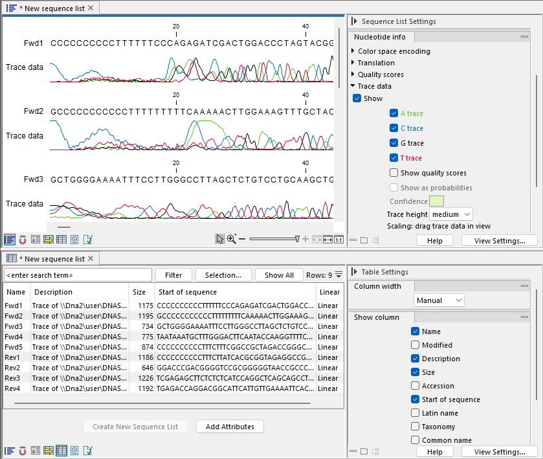This screenshot has width=543, height=459.
Task: Open the Trace height dropdown
Action: coord(450,214)
